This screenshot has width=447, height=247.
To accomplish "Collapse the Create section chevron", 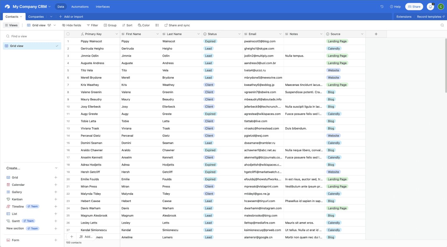I will pos(56,168).
